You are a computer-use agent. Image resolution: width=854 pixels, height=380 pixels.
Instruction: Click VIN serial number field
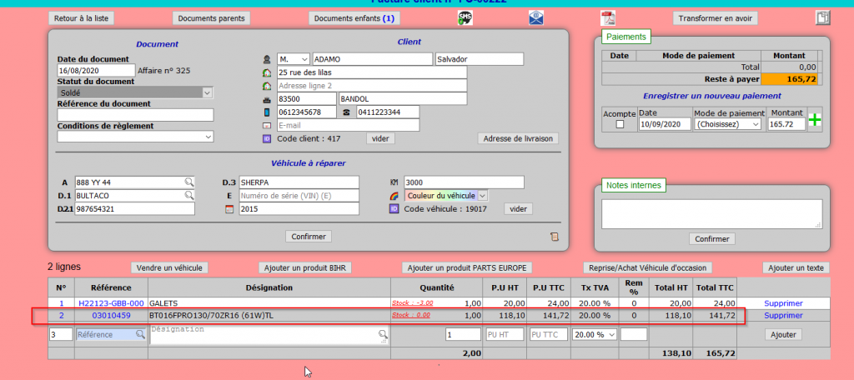(x=299, y=196)
